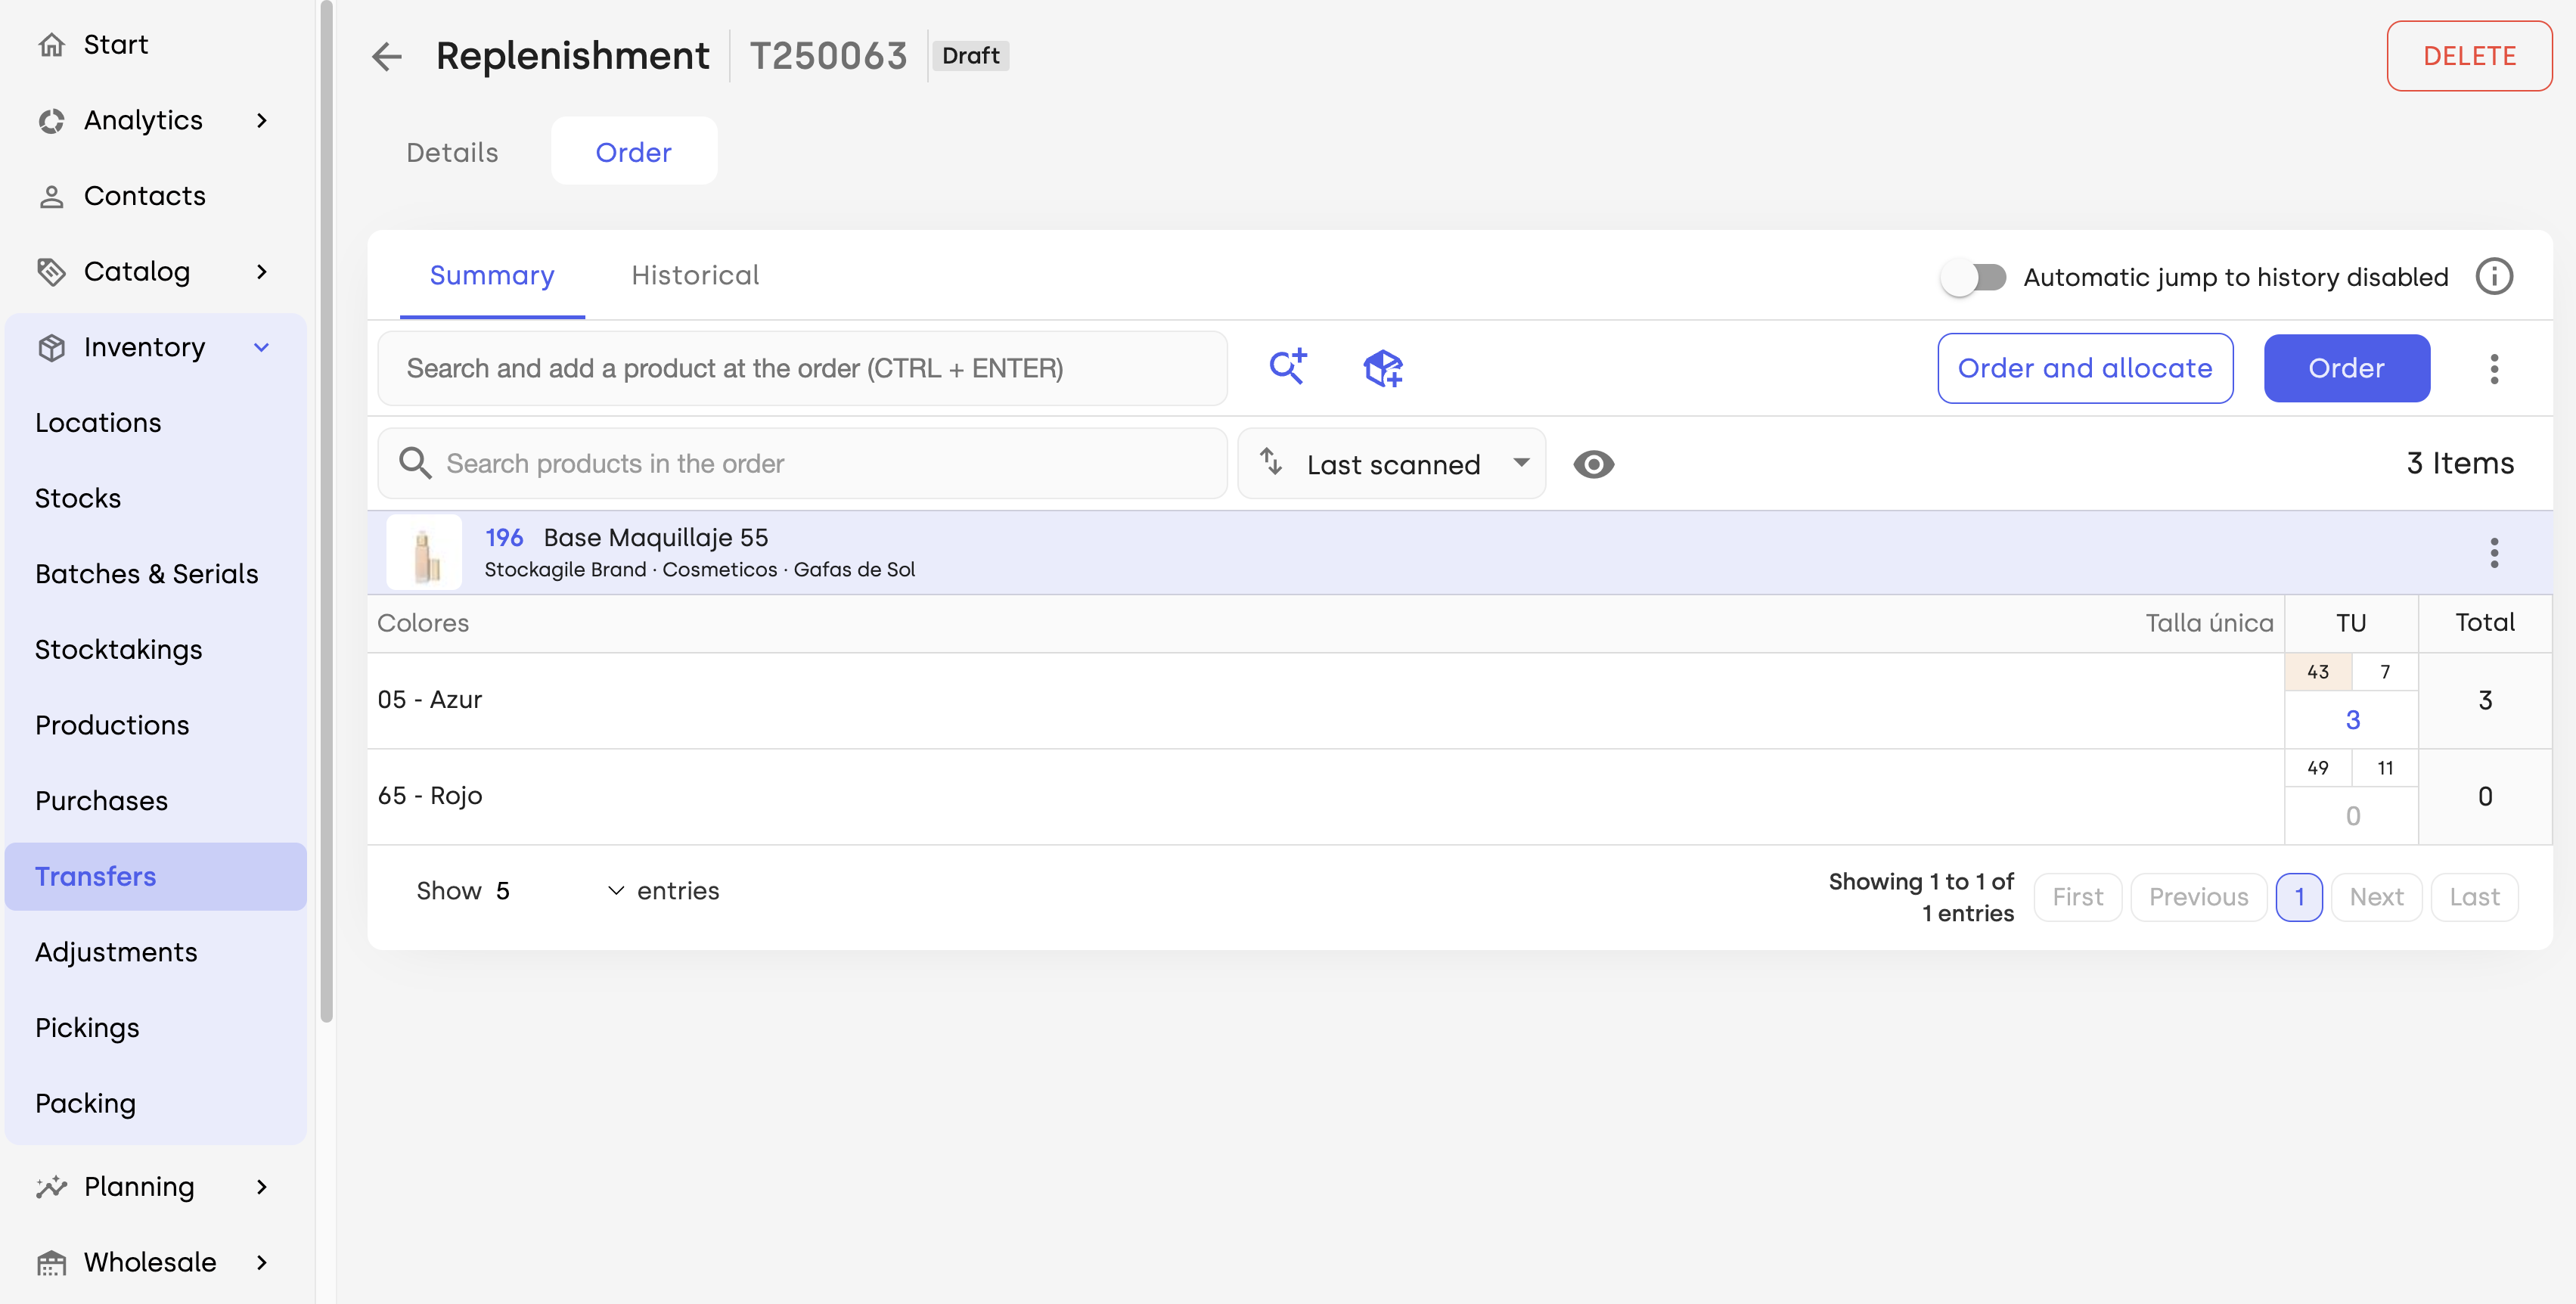Click the stock value 43 for Azur
This screenshot has width=2576, height=1304.
pyautogui.click(x=2318, y=672)
